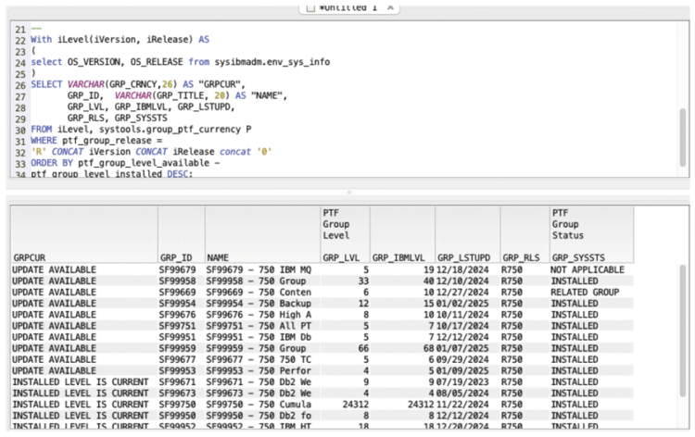This screenshot has width=695, height=437.
Task: Select the GRP_LSTUPD column header
Action: click(x=467, y=256)
